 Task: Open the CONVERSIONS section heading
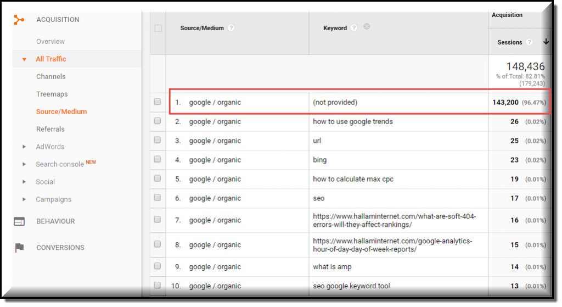click(x=60, y=248)
